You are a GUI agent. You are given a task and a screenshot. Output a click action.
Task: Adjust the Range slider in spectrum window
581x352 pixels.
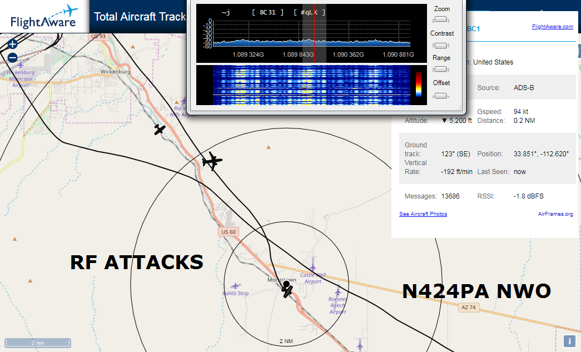(440, 70)
